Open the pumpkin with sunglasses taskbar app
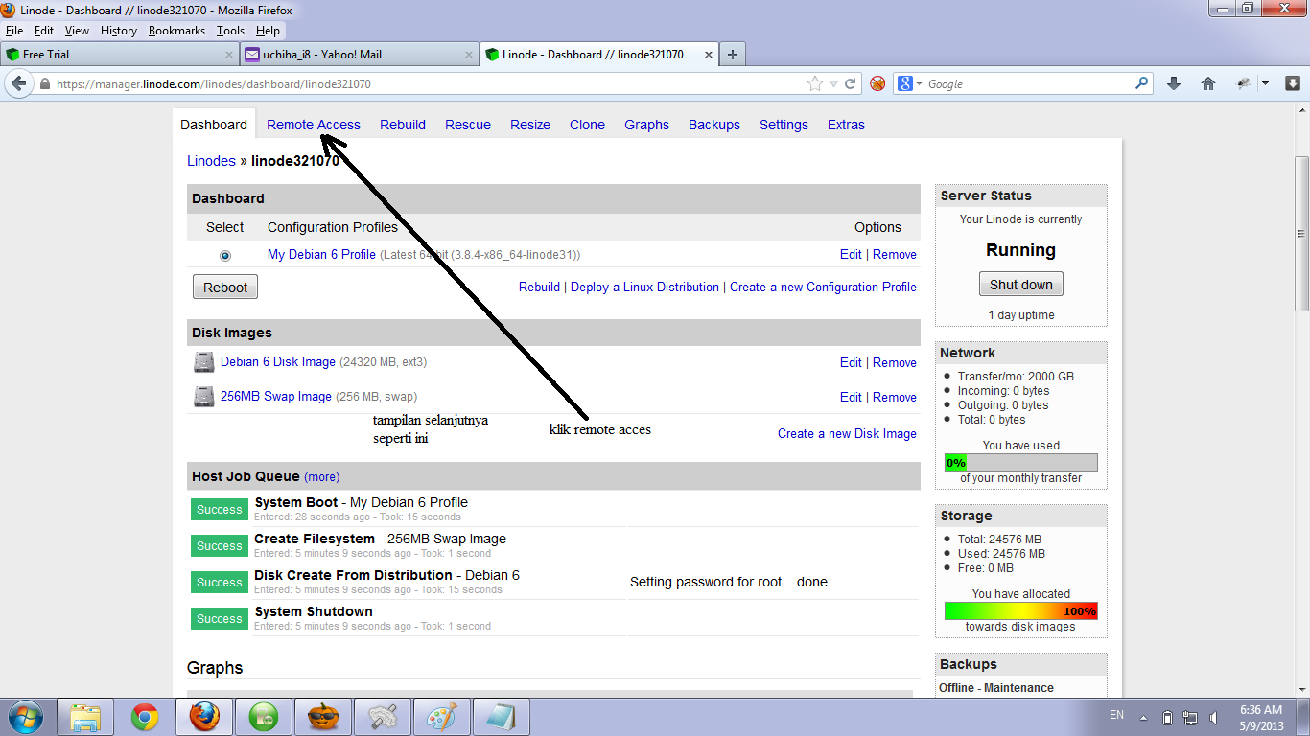This screenshot has width=1310, height=736. point(323,717)
